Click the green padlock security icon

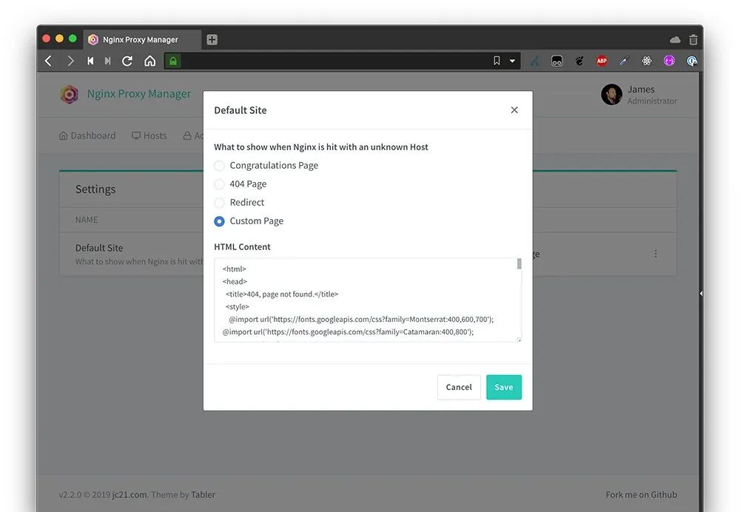(172, 61)
